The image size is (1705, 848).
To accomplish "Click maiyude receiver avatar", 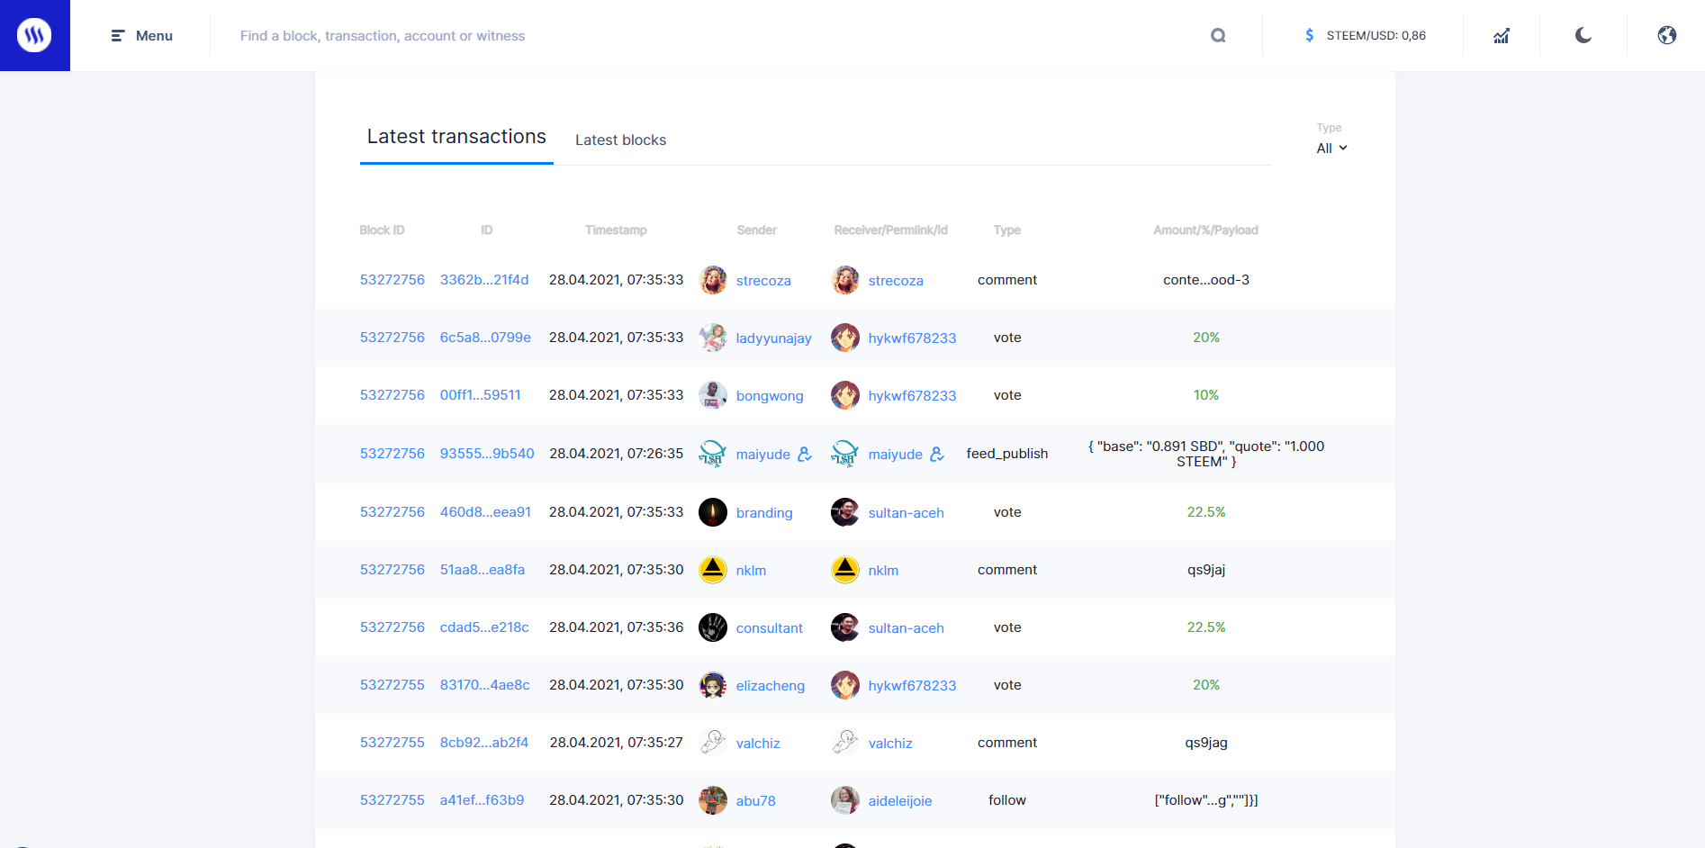I will 845,454.
